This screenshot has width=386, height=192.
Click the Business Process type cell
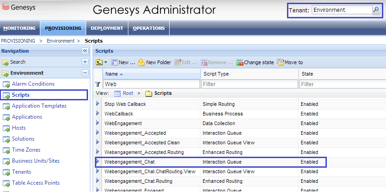222,114
